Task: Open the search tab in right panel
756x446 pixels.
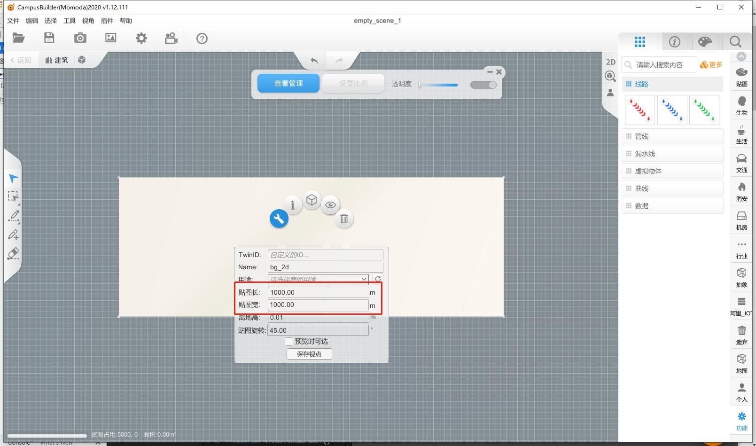Action: pyautogui.click(x=735, y=42)
